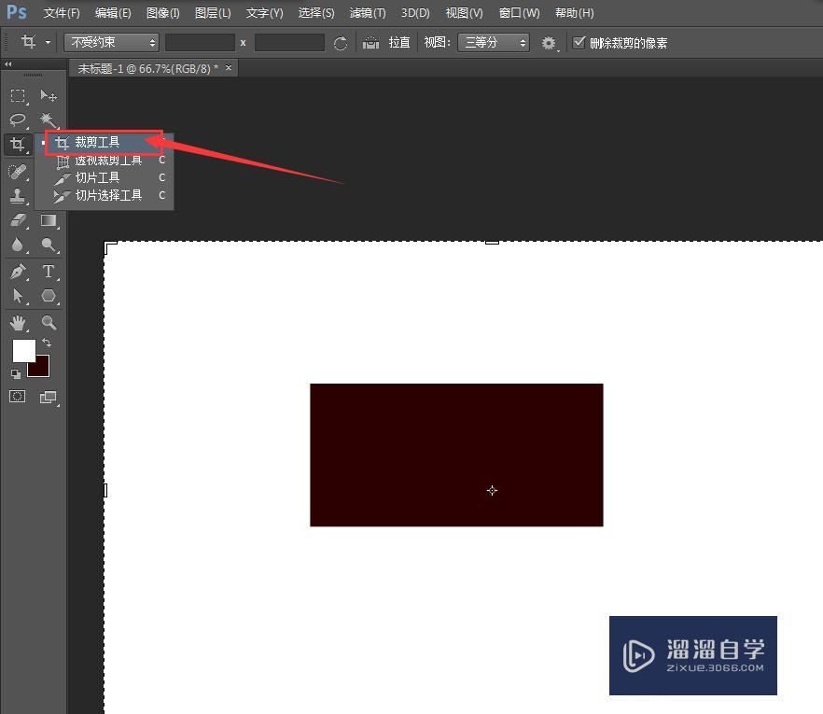This screenshot has width=823, height=714.
Task: Open the 不受约束 ratio dropdown
Action: point(111,43)
